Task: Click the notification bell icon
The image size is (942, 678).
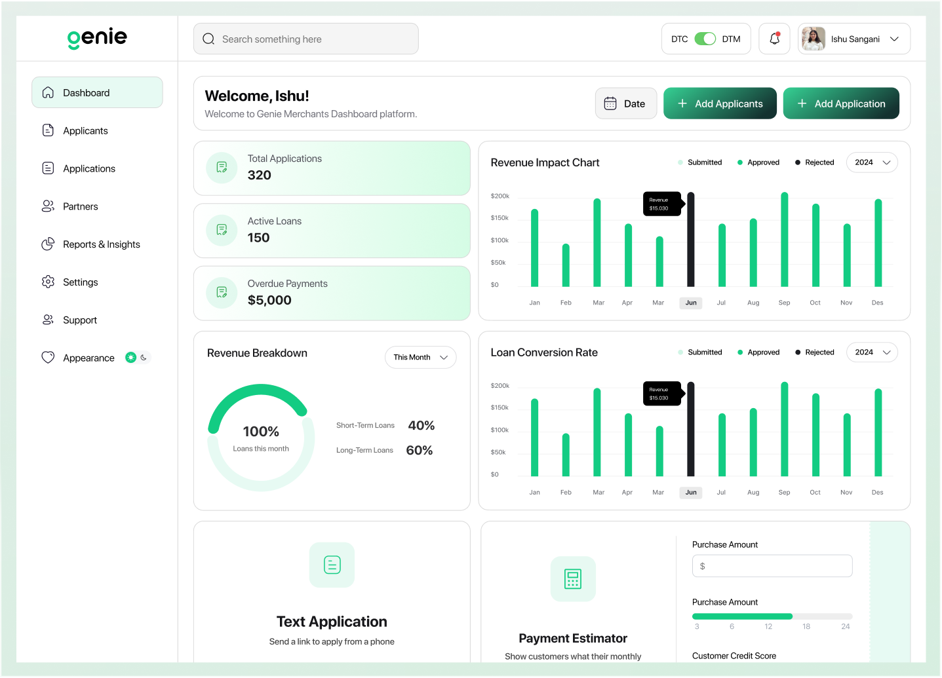Action: 774,39
